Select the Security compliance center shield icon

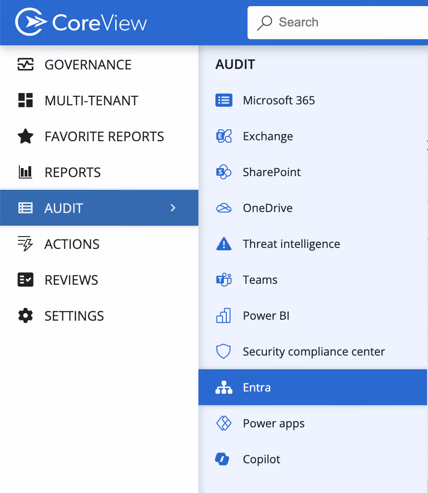point(223,351)
